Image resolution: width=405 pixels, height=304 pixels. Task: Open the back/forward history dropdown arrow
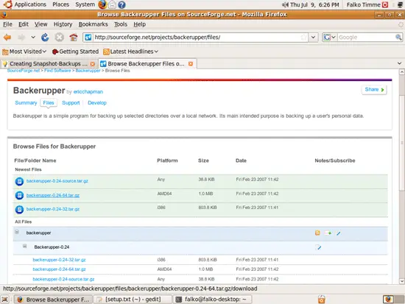click(x=33, y=38)
